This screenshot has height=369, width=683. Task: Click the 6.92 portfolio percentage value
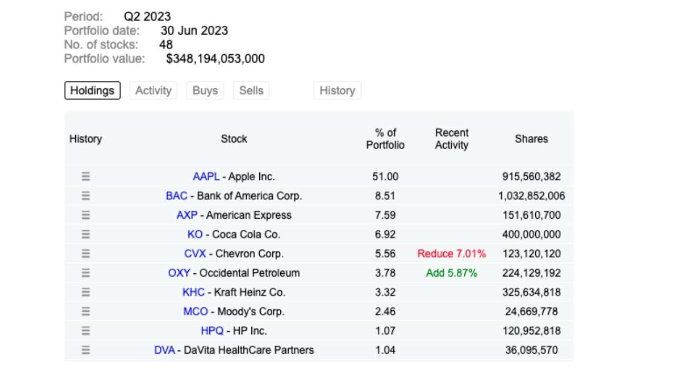(385, 234)
